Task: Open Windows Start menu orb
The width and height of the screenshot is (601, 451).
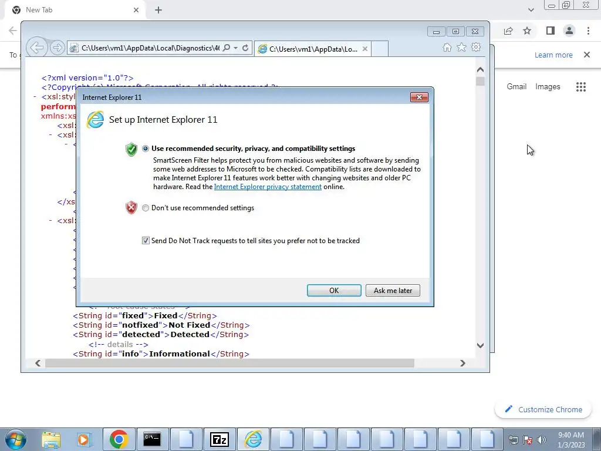Action: [16, 439]
